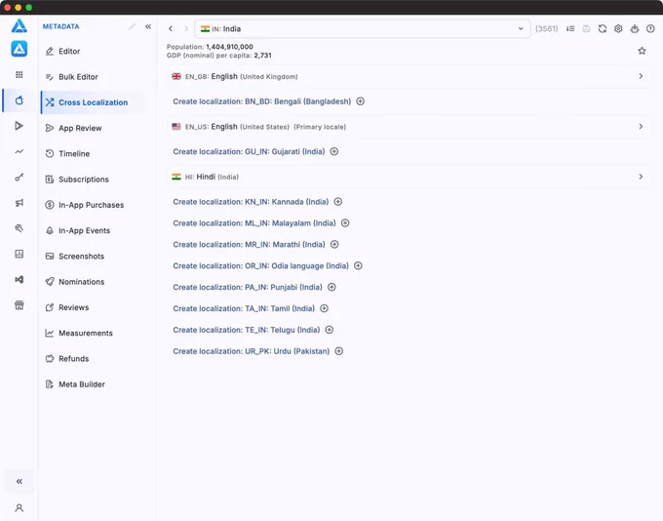Open the help question mark icon
This screenshot has height=521, width=663.
(650, 28)
